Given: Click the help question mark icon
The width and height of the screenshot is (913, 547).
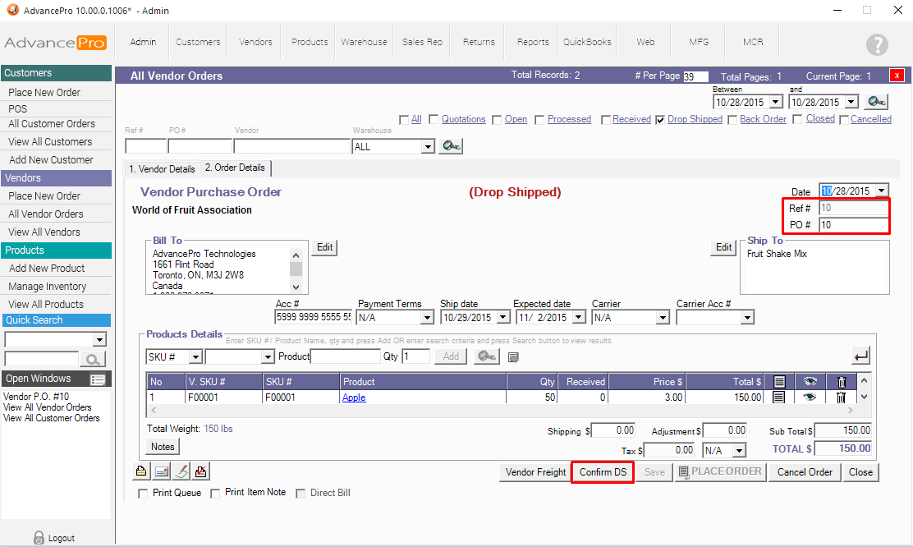Looking at the screenshot, I should coord(877,44).
